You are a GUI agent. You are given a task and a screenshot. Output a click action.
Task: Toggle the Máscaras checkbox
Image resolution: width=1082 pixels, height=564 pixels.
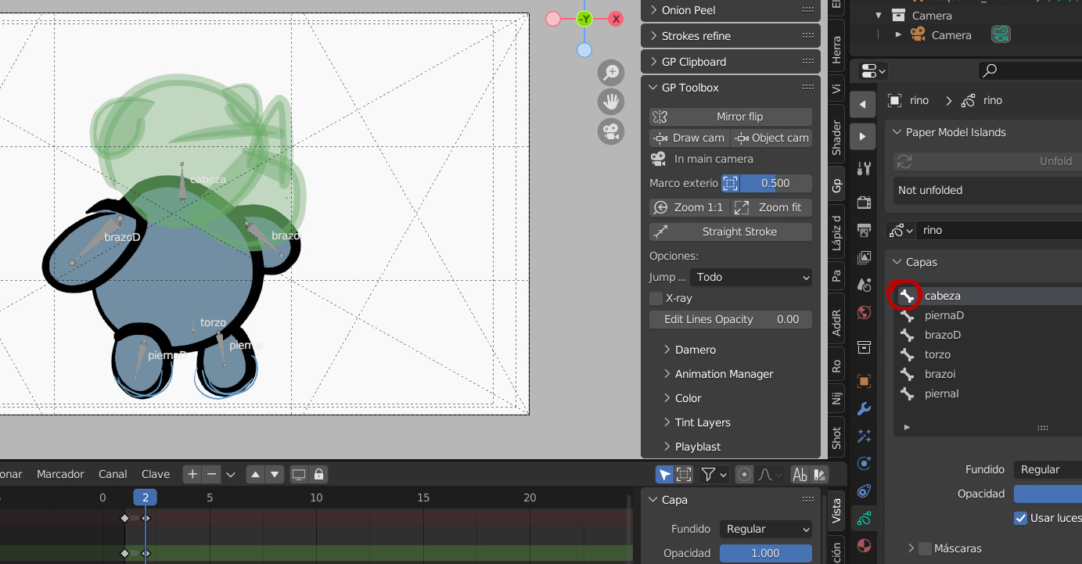click(x=926, y=548)
